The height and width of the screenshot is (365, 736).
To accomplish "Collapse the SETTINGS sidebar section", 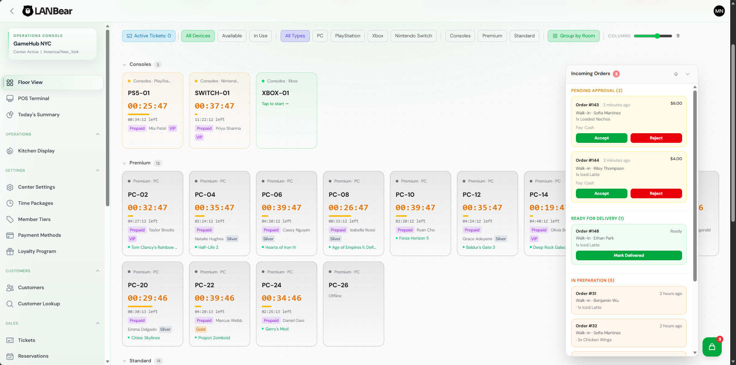I will pos(98,171).
